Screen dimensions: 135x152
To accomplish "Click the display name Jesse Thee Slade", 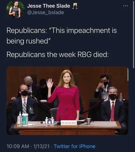I will click(49, 6).
